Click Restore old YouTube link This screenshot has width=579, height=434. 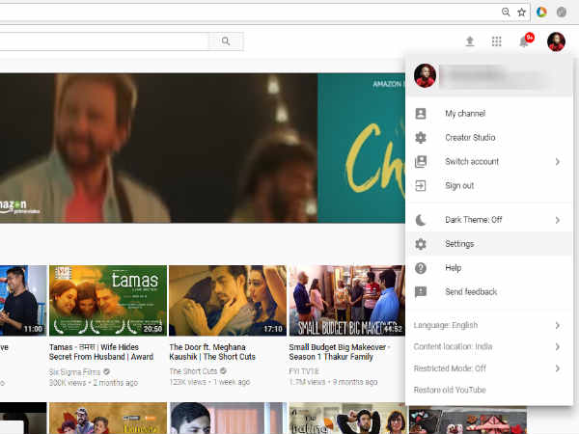pyautogui.click(x=450, y=390)
